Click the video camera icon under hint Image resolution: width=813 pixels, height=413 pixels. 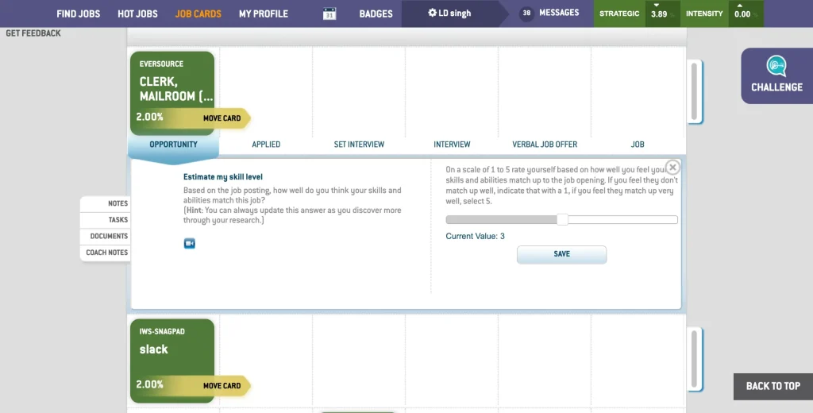[x=189, y=243]
